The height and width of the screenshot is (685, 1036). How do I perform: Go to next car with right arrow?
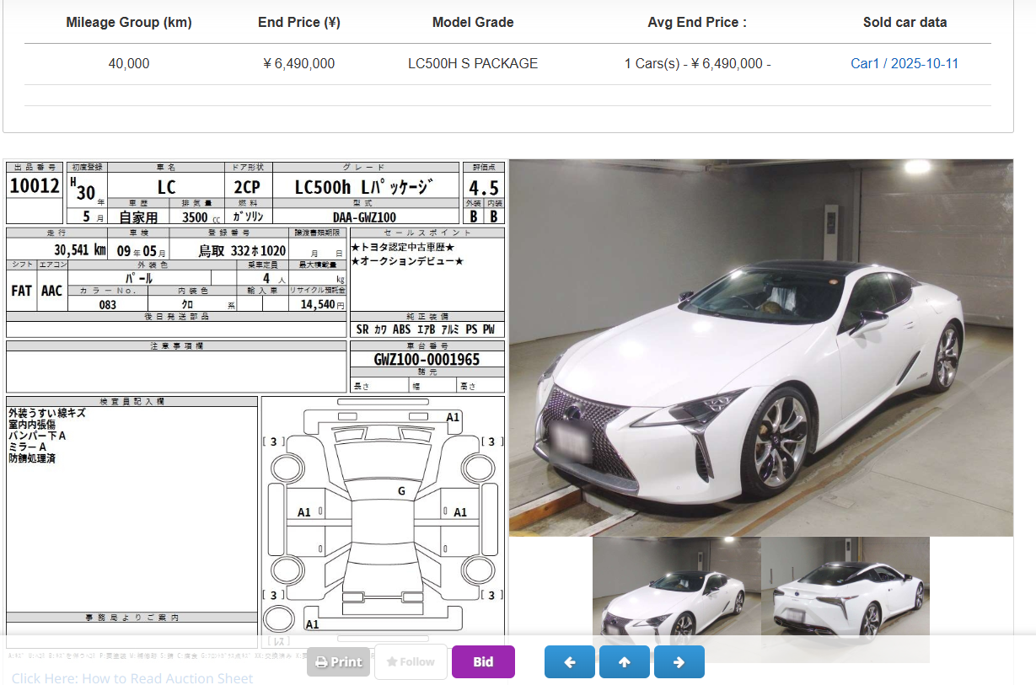click(679, 662)
